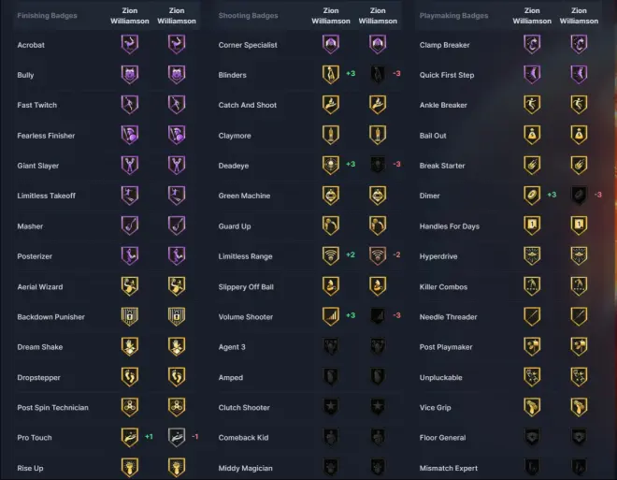
Task: Click the Finishing Badges column header
Action: (x=48, y=16)
